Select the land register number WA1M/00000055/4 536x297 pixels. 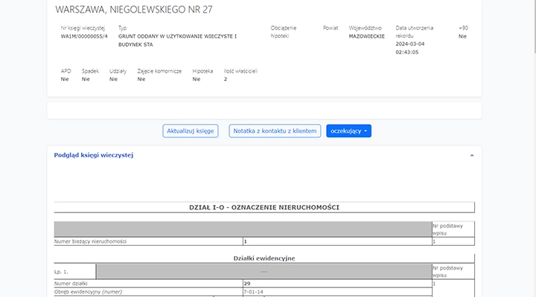tap(84, 36)
